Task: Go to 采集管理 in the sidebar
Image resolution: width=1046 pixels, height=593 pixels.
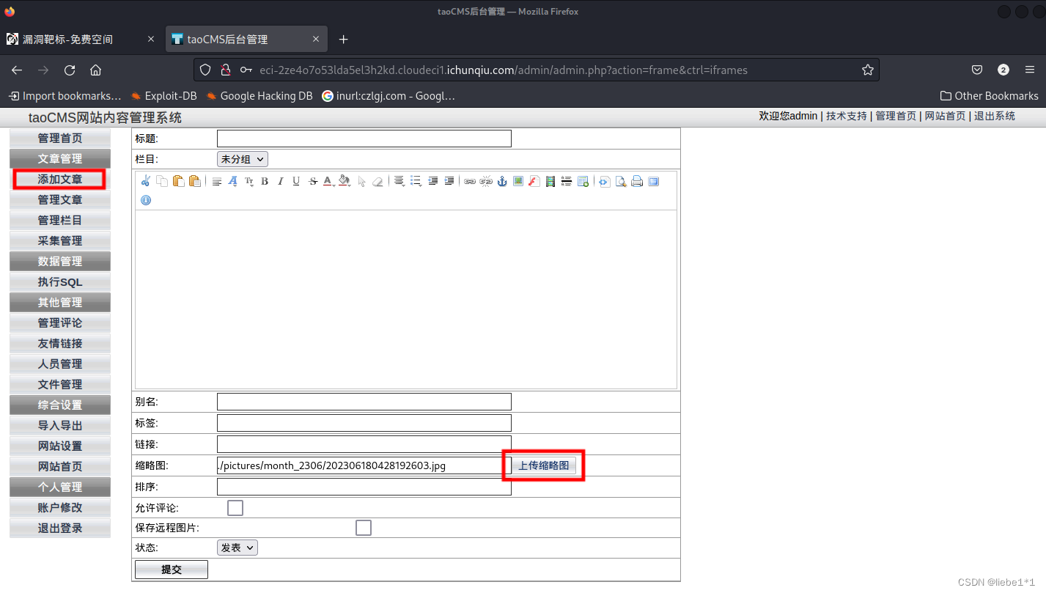Action: 60,240
